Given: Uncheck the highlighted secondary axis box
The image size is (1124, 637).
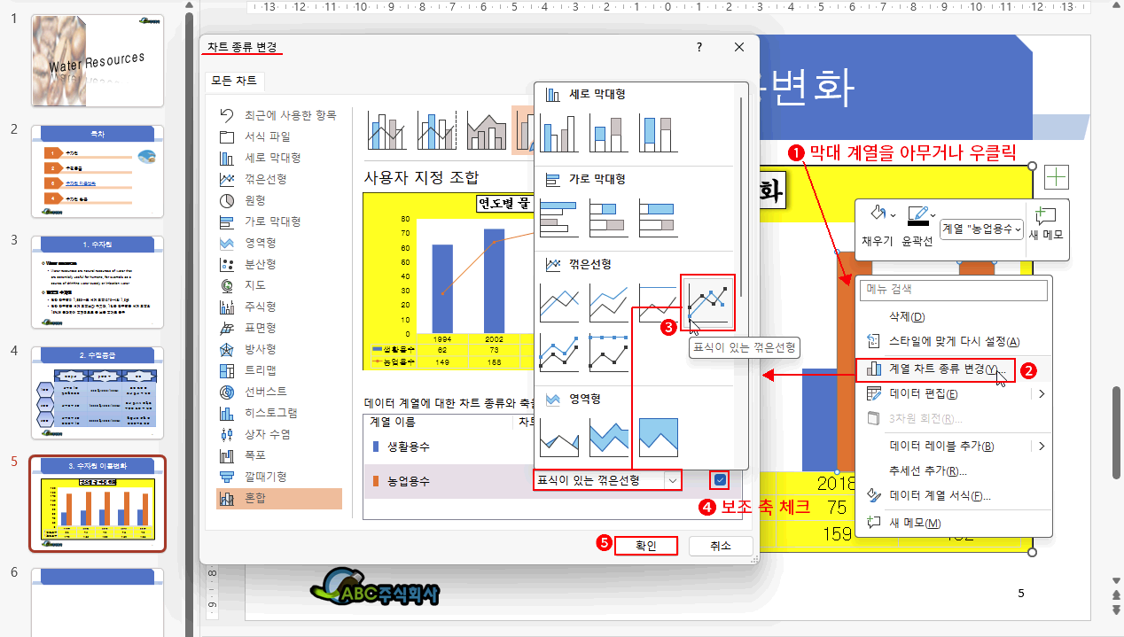Looking at the screenshot, I should click(x=719, y=479).
